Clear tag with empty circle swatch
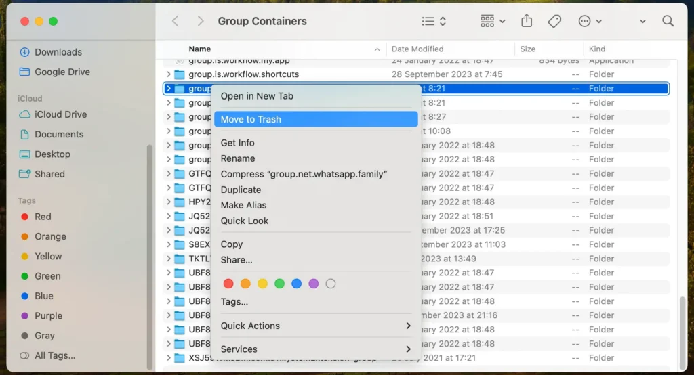The image size is (694, 375). [331, 284]
